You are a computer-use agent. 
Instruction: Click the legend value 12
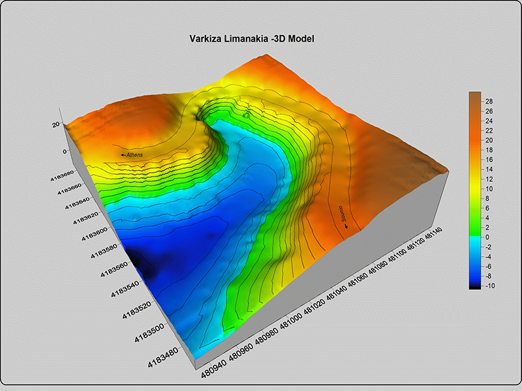tap(489, 179)
